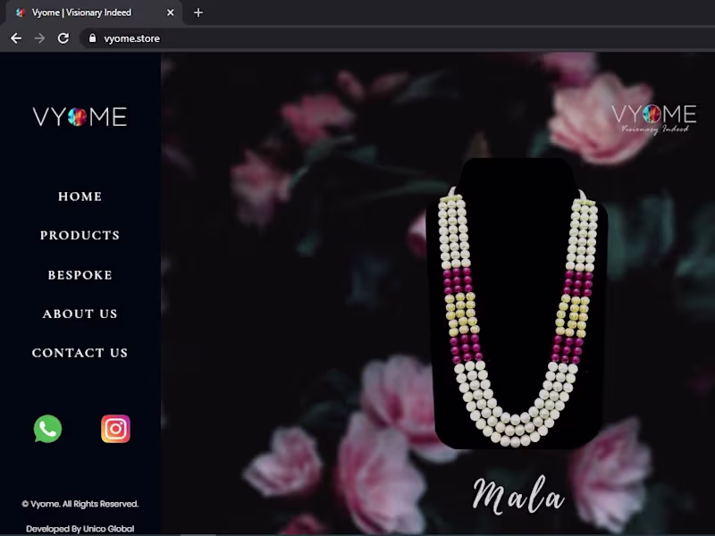Open the BESPOKE page
Screen dimensions: 715x536
80,275
